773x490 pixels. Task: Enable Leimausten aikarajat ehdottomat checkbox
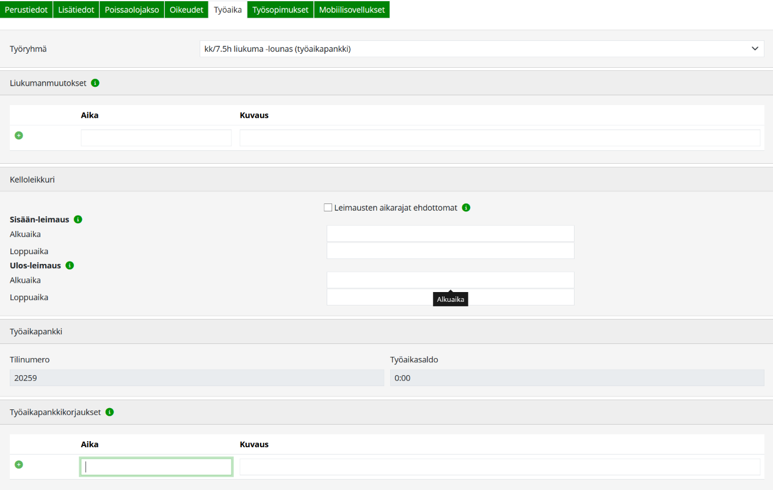tap(328, 208)
